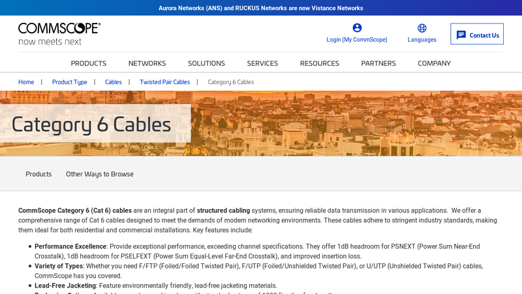The height and width of the screenshot is (294, 522).
Task: Click Category 6 Cables breadcrumb text
Action: click(231, 82)
